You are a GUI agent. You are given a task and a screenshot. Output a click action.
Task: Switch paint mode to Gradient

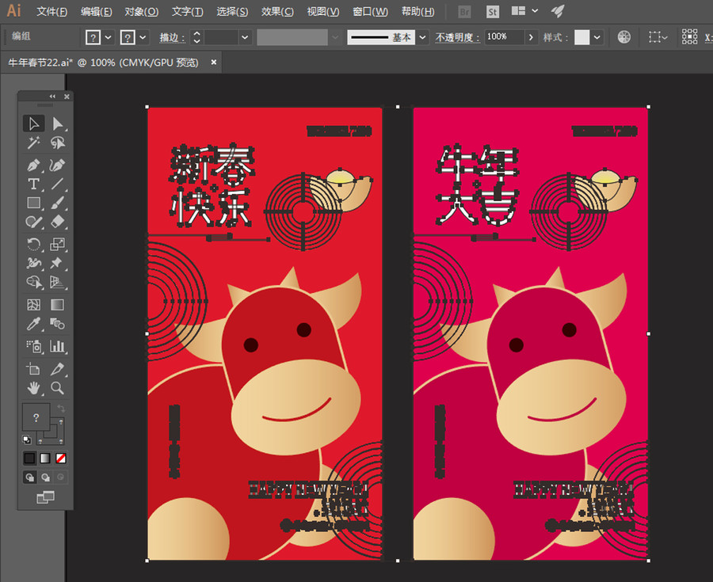pyautogui.click(x=45, y=458)
